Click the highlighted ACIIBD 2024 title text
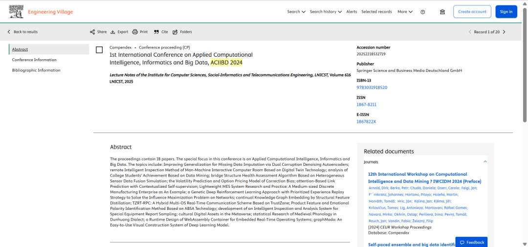This screenshot has height=247, width=528. tap(226, 62)
